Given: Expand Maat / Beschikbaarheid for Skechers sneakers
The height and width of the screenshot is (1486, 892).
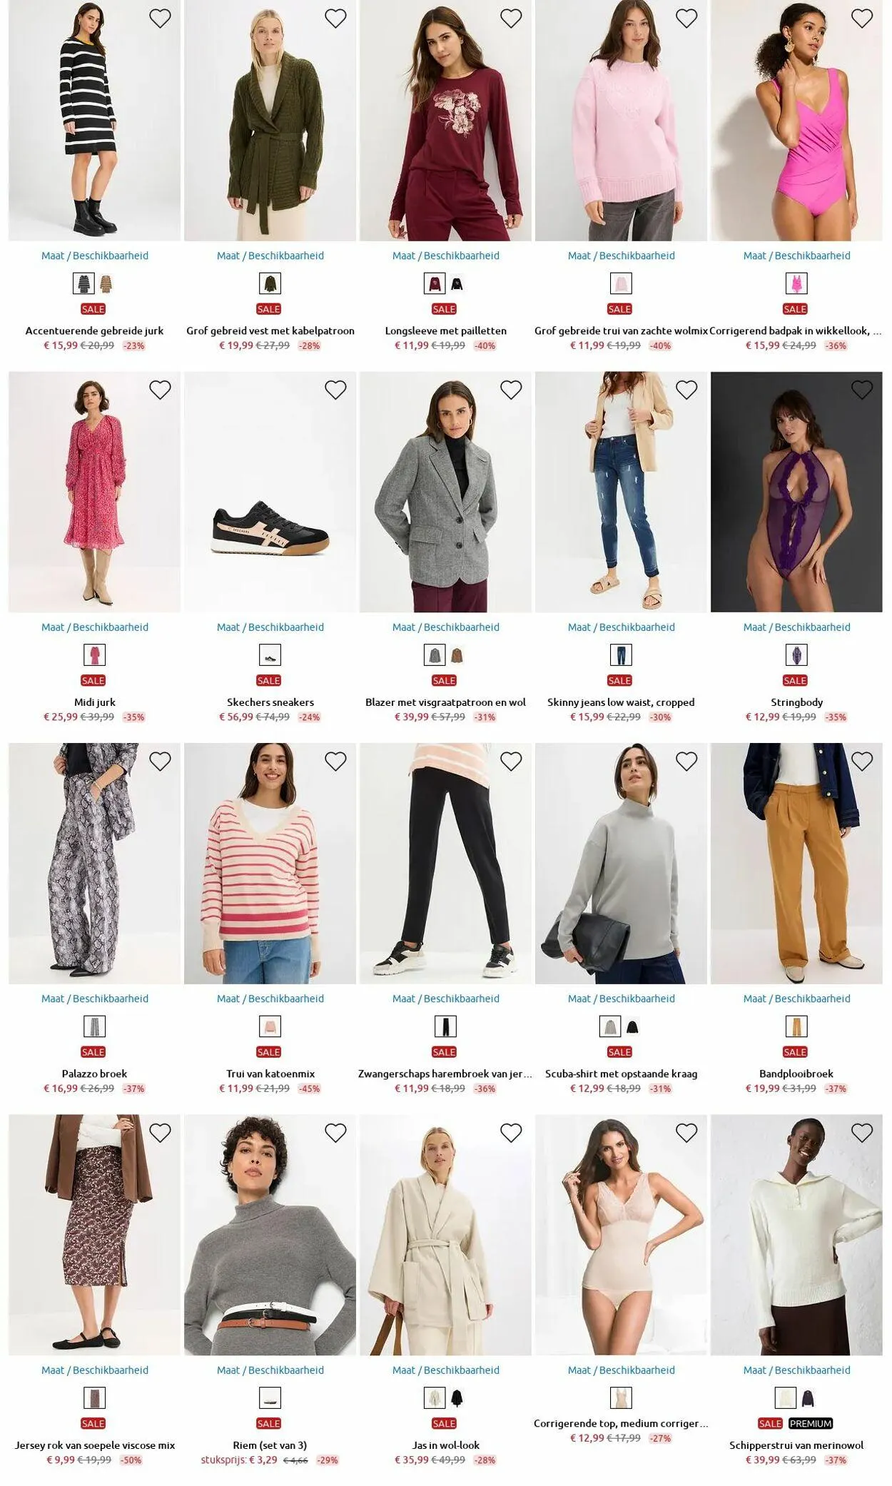Looking at the screenshot, I should pos(270,627).
